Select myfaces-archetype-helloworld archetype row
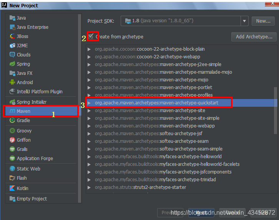 coord(181,157)
